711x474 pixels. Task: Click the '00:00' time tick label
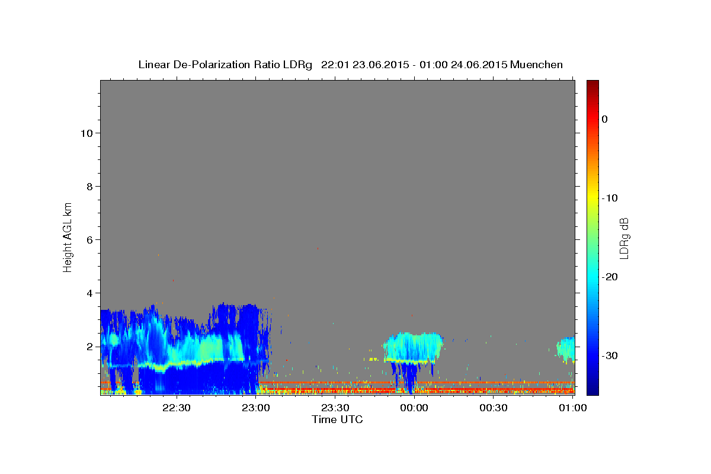tap(415, 408)
